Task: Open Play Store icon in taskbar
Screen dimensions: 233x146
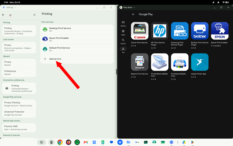Action: (193, 142)
